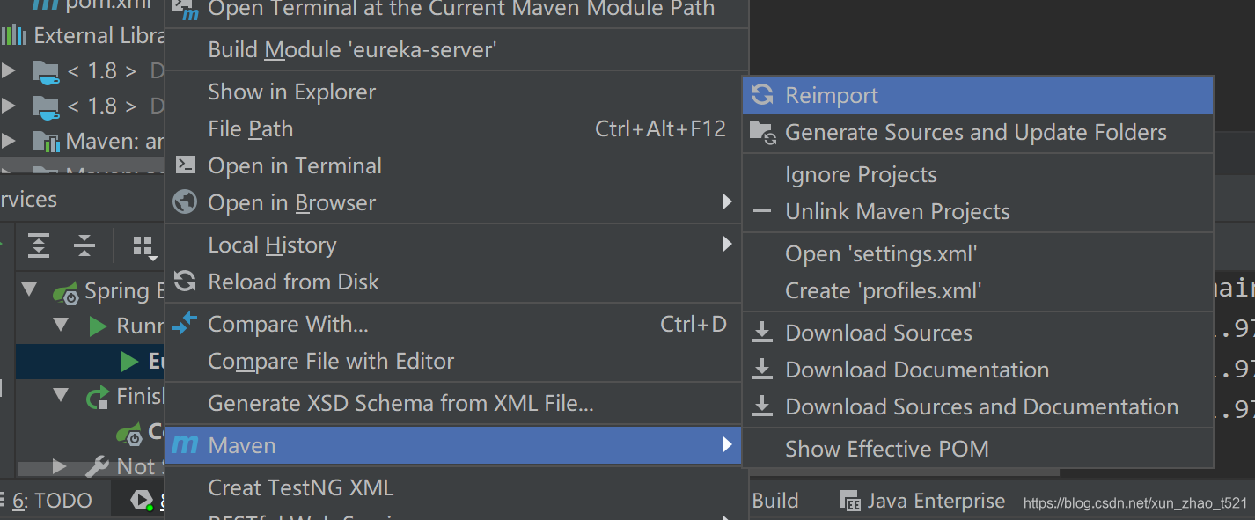Click the Generate Sources folder icon
Viewport: 1255px width, 520px height.
point(762,132)
